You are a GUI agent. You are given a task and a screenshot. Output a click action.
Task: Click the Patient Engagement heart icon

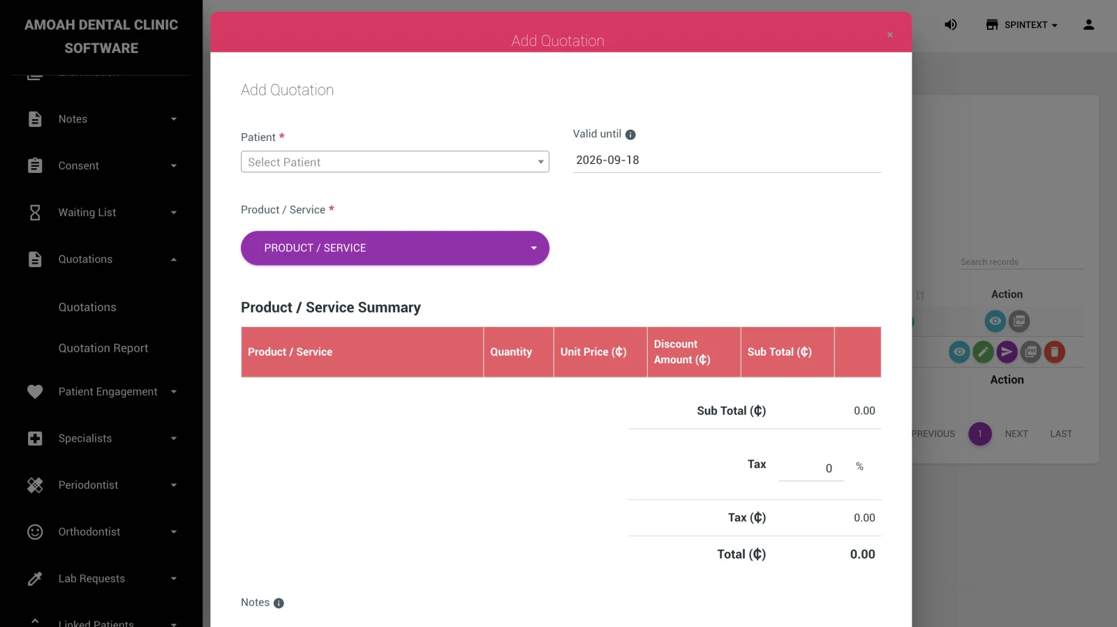coord(35,392)
